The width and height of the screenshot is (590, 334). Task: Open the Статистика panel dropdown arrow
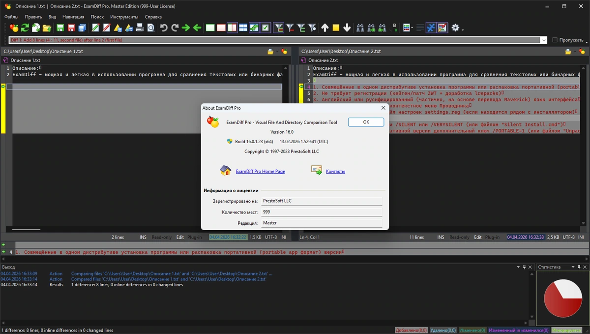coord(573,267)
